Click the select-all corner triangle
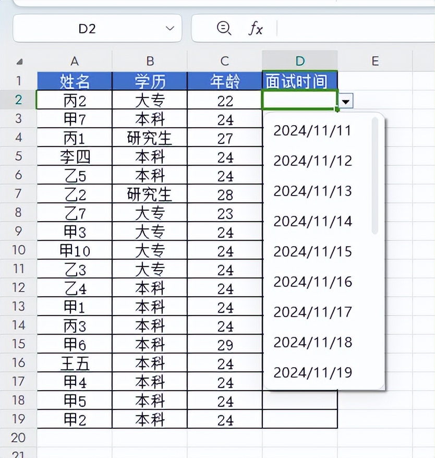The height and width of the screenshot is (458, 435). click(x=19, y=62)
